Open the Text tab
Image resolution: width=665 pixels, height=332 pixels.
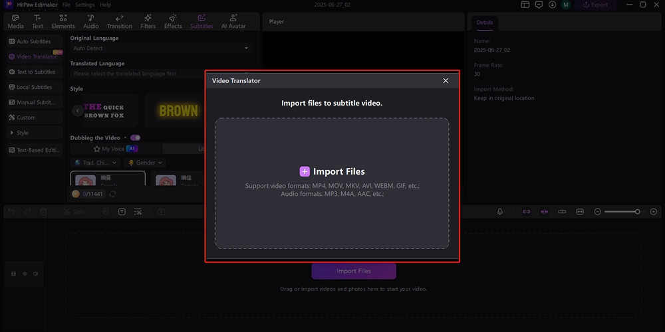pyautogui.click(x=38, y=22)
